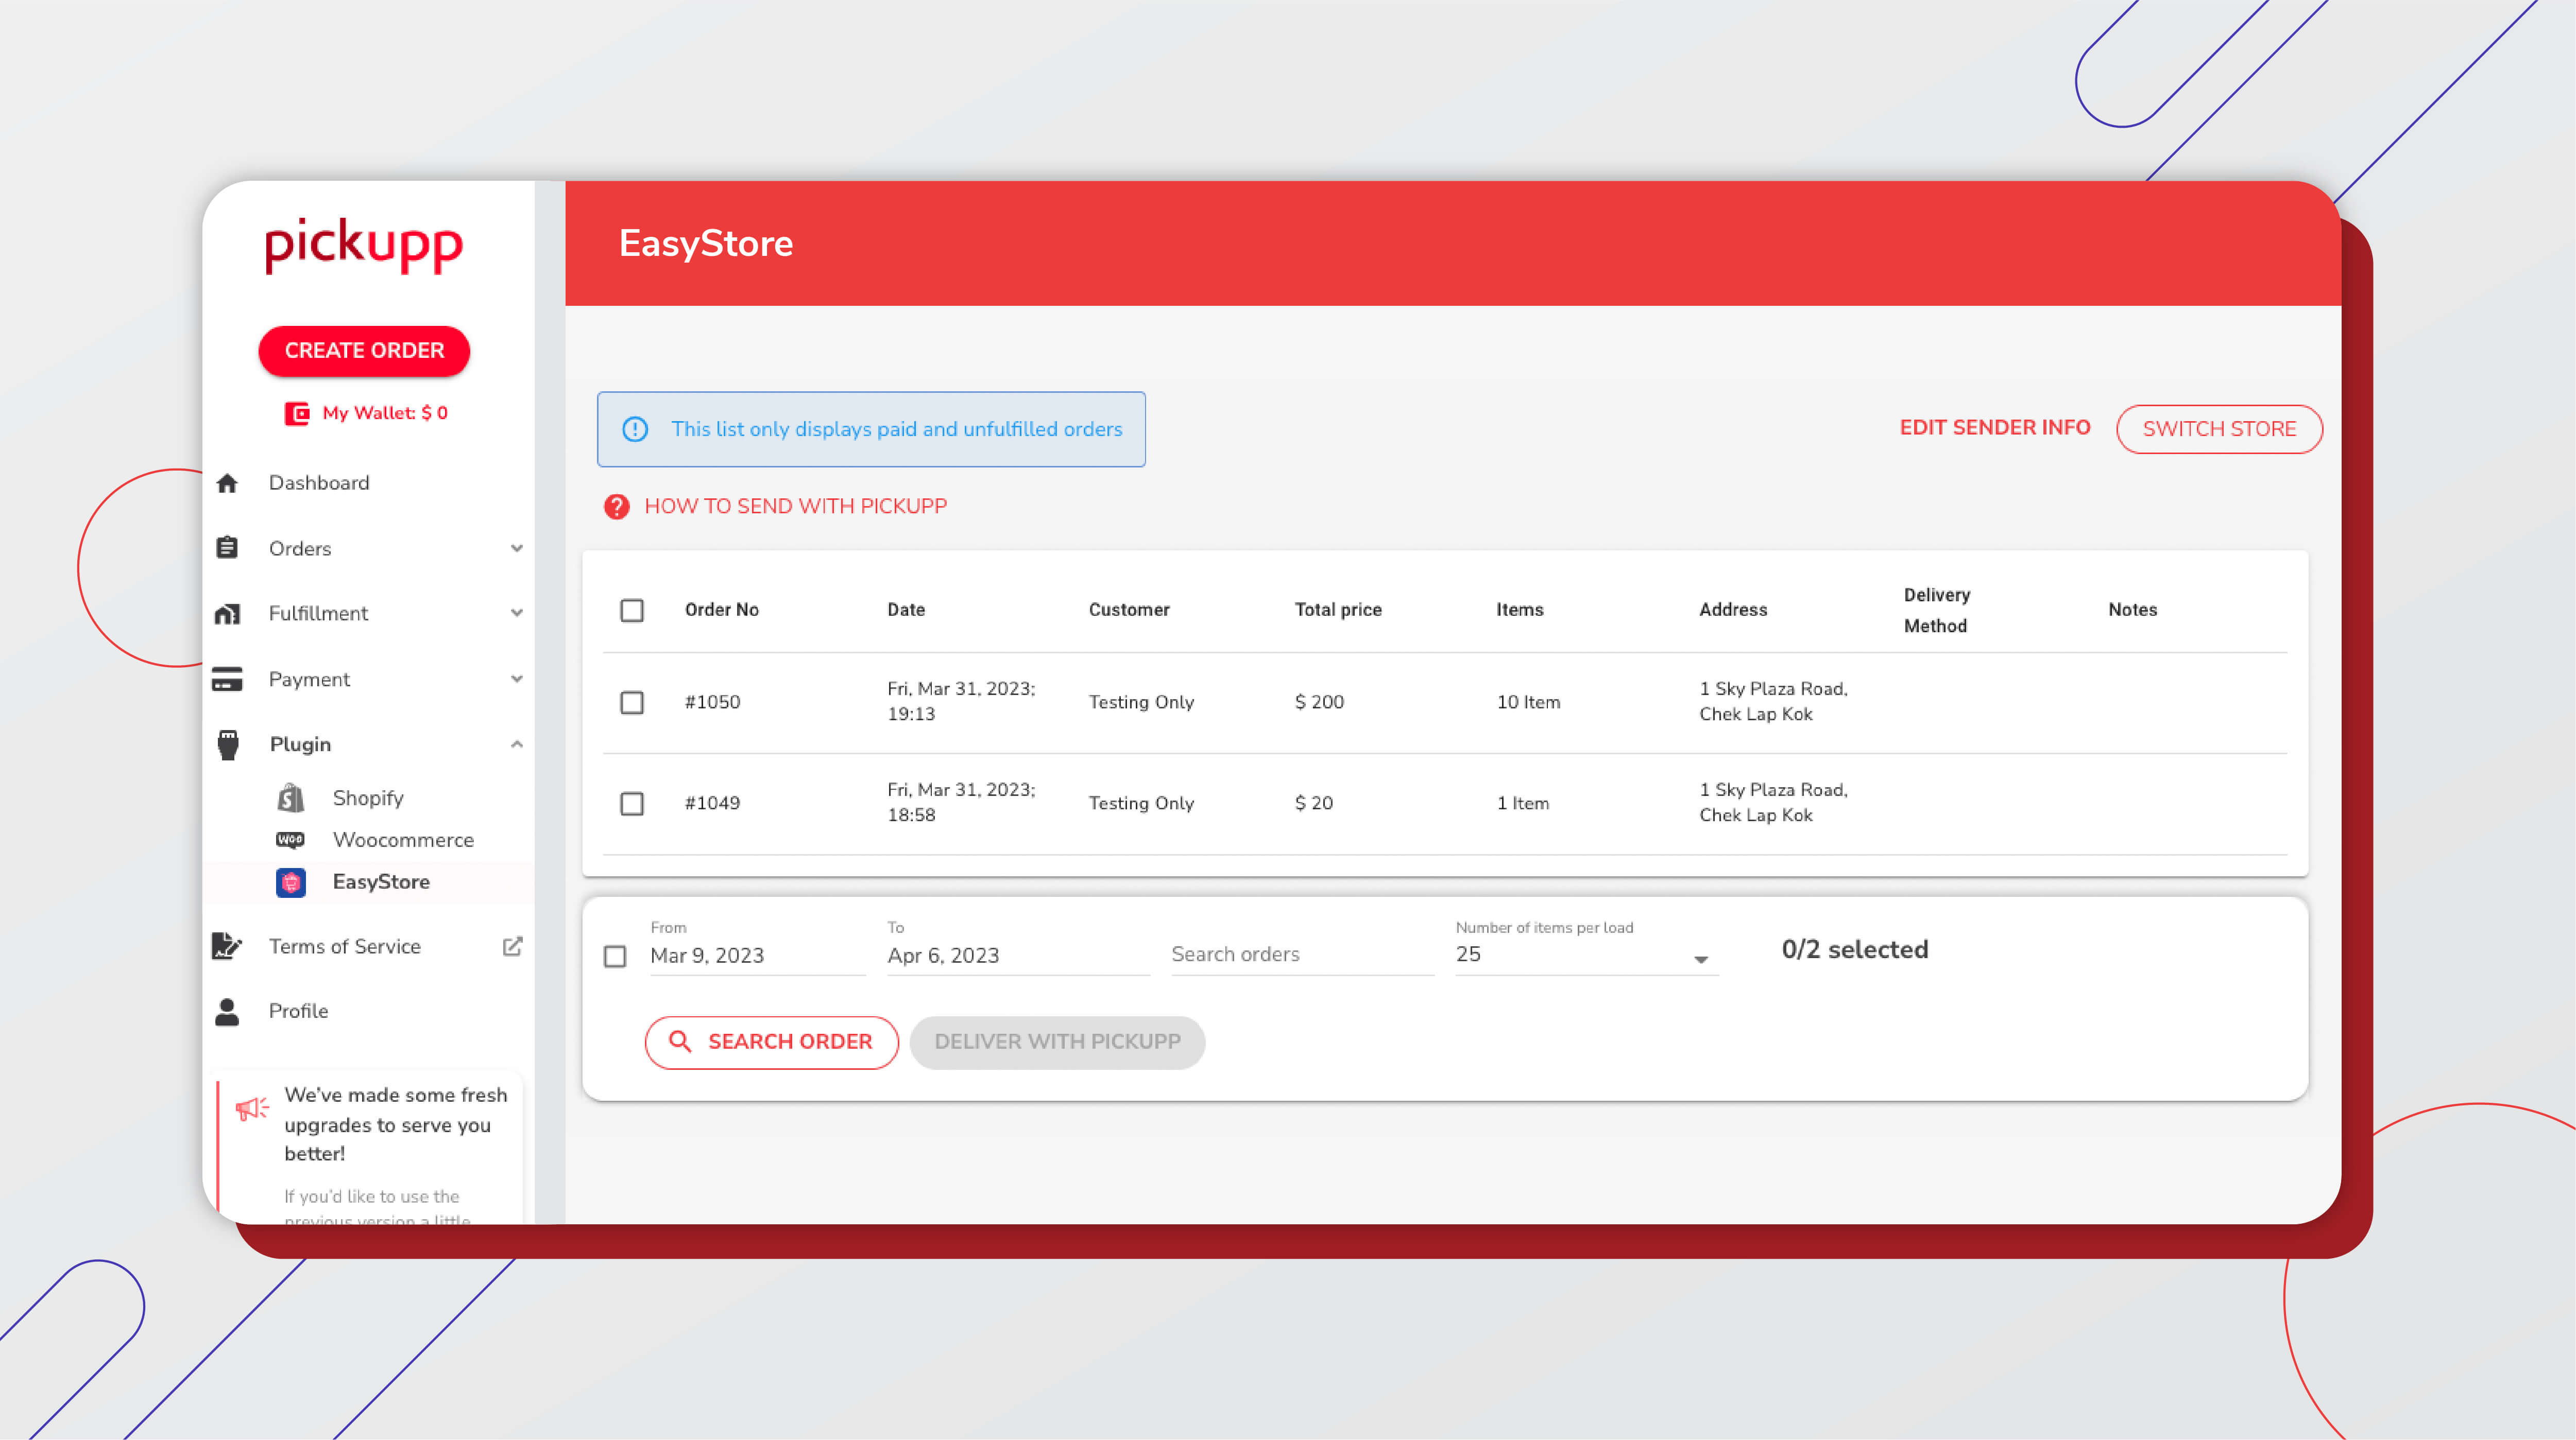
Task: Click the info icon in the blue notice
Action: [x=635, y=429]
